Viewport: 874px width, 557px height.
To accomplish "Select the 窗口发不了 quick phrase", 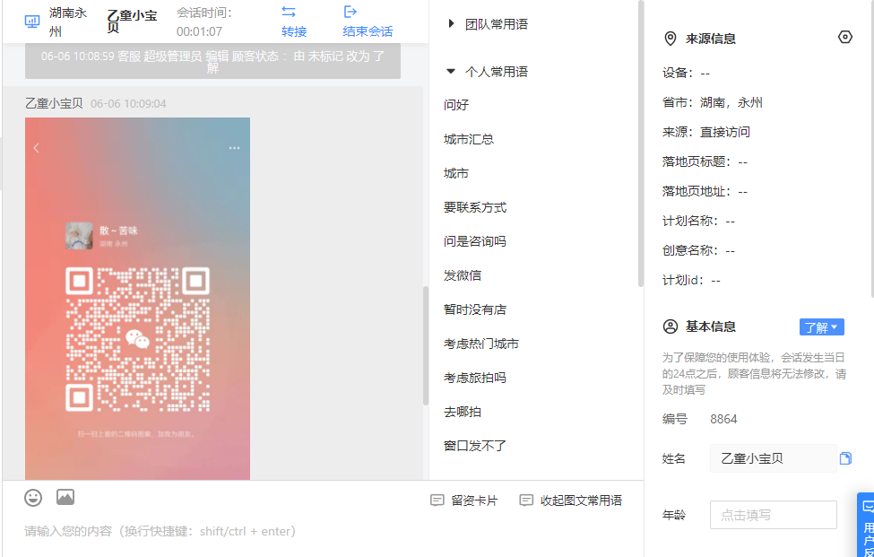I will click(x=475, y=446).
